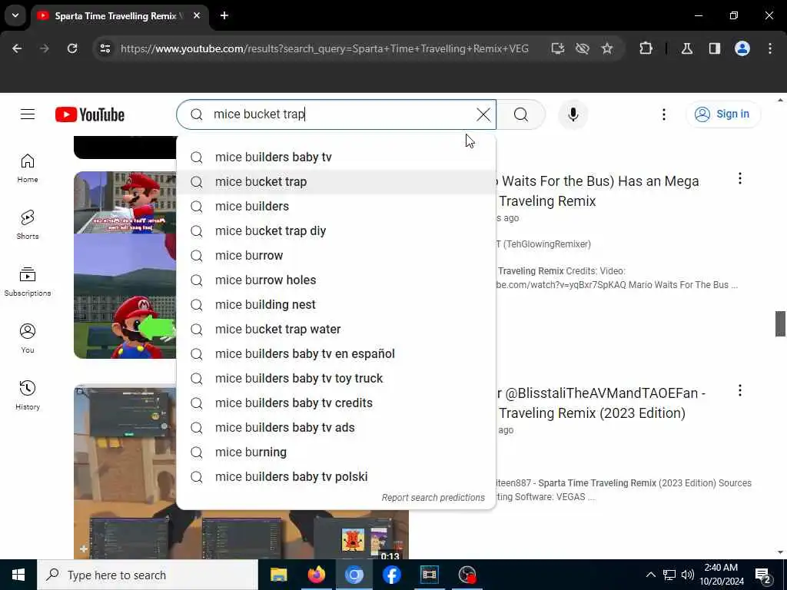Click the crossed-eye tracking protection icon

click(x=583, y=48)
